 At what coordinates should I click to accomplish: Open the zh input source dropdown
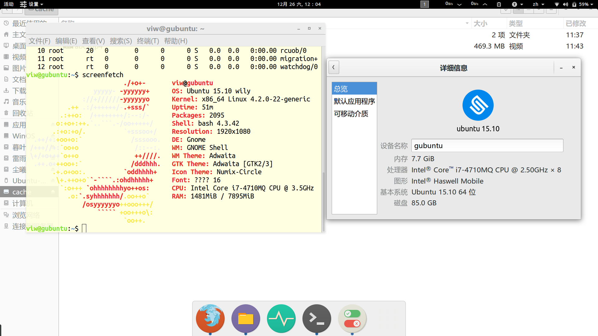click(538, 4)
